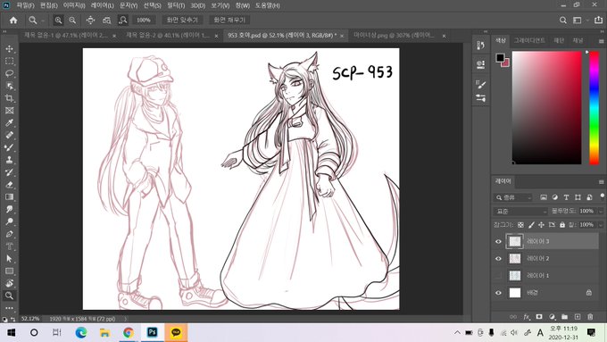Open the blend mode 표준 dropdown
This screenshot has width=607, height=342.
click(520, 211)
